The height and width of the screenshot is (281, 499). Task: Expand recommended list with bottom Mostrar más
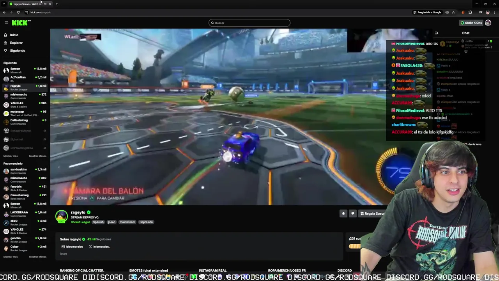tap(11, 257)
